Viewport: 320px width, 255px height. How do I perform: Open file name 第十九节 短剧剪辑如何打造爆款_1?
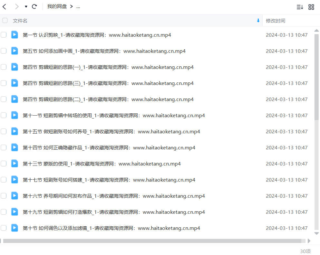(114, 212)
